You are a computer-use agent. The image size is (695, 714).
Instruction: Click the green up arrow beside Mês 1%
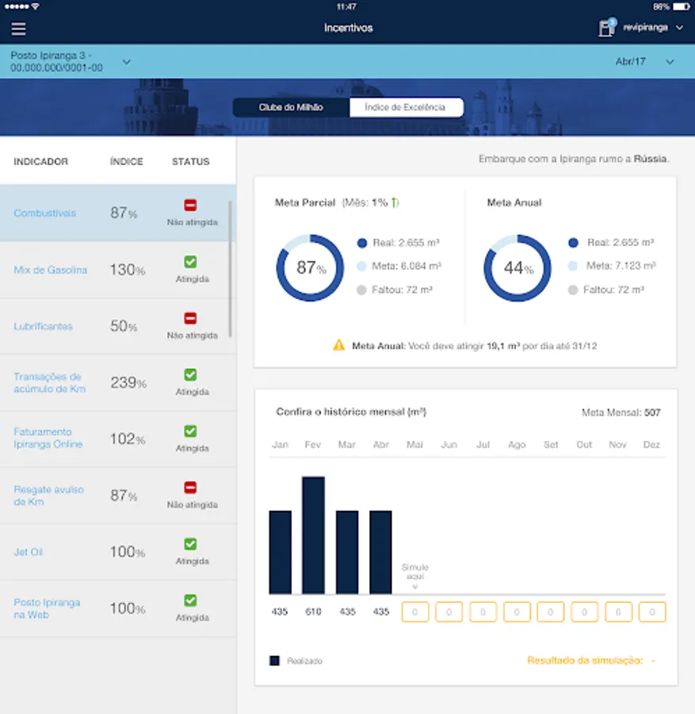pos(394,202)
